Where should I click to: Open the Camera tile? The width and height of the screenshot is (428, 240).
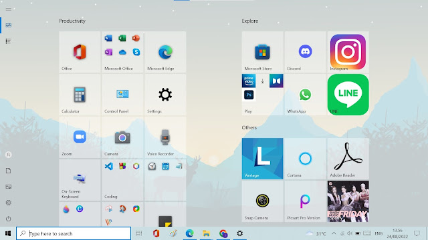click(x=122, y=137)
